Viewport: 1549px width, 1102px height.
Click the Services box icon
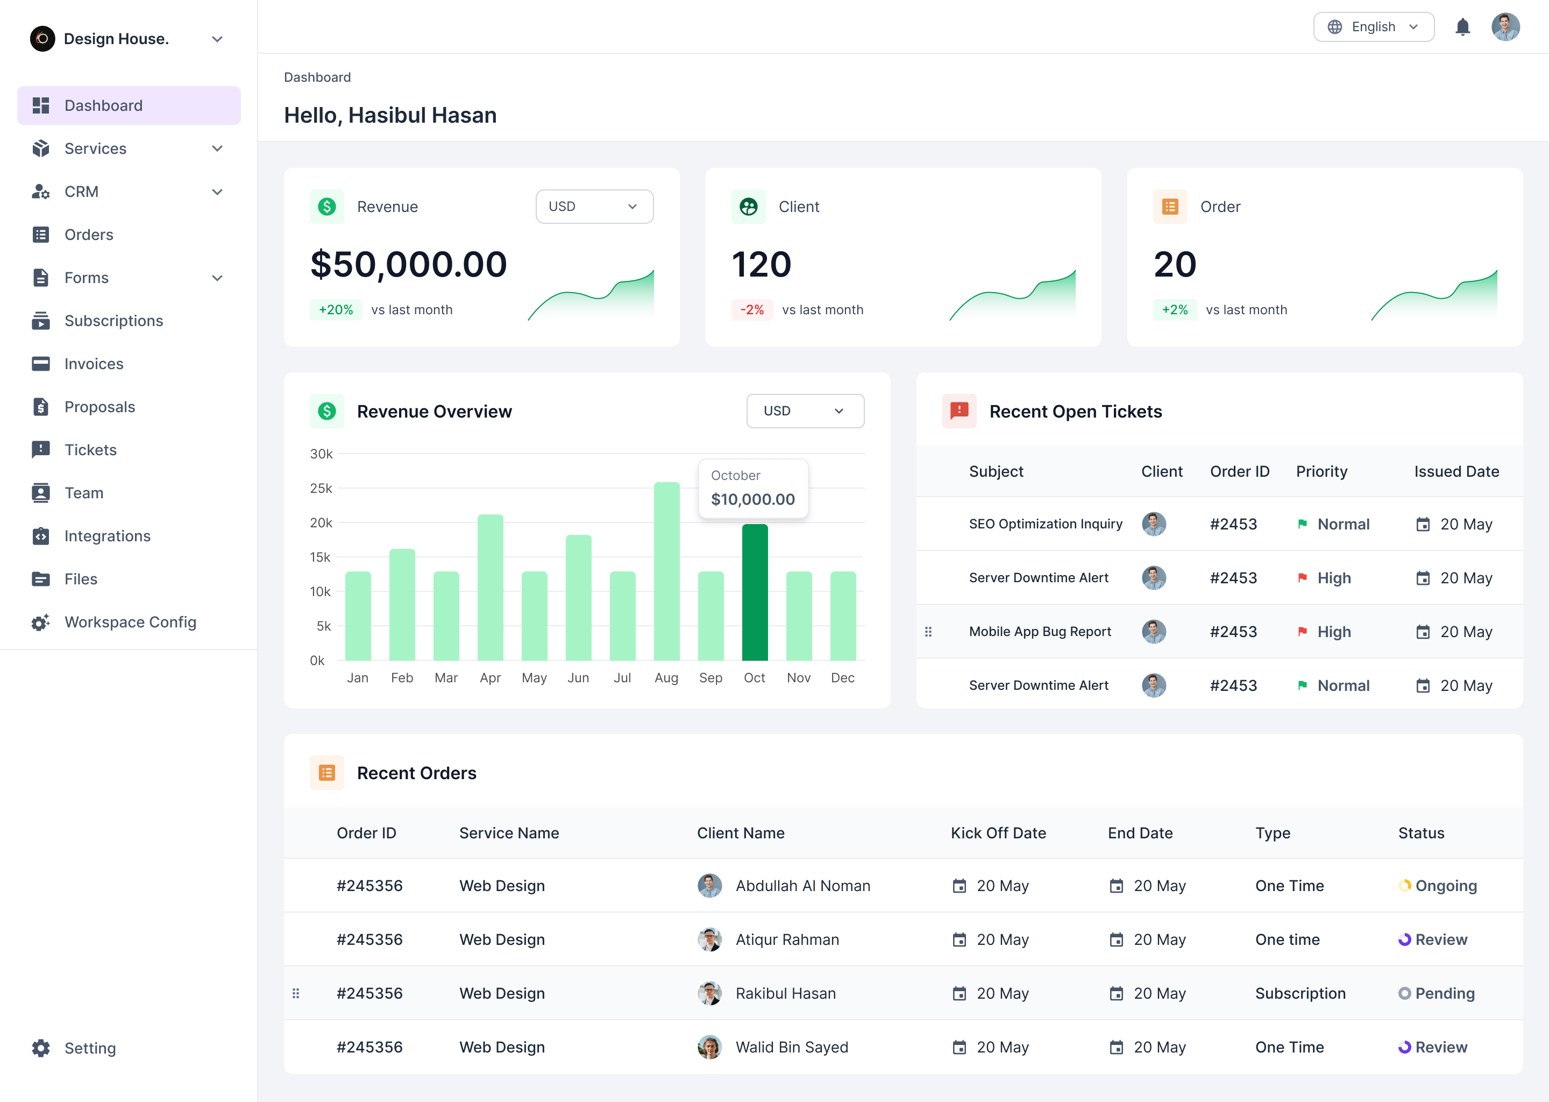click(41, 149)
